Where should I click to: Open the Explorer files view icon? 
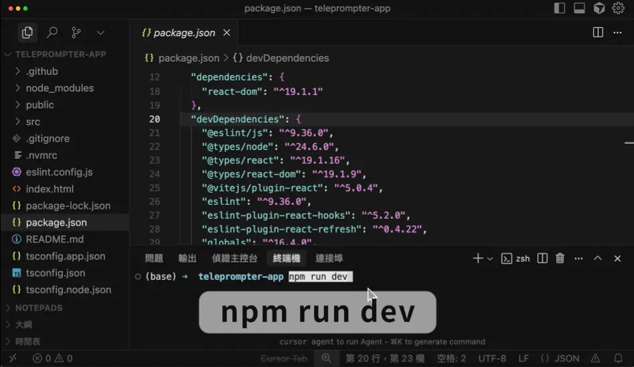27,32
